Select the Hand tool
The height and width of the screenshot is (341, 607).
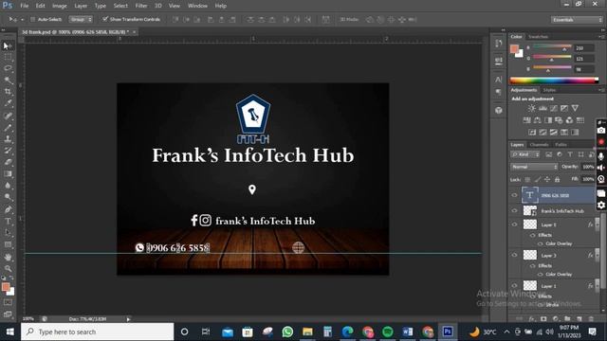point(8,257)
